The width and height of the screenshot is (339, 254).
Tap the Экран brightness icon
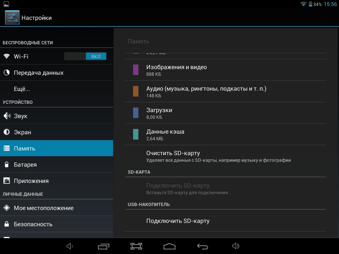7,132
